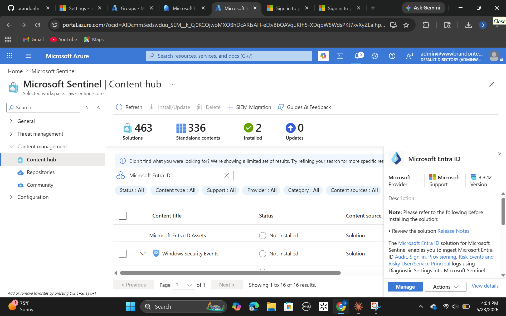Open the notifications bell with 5 alerts

point(358,56)
